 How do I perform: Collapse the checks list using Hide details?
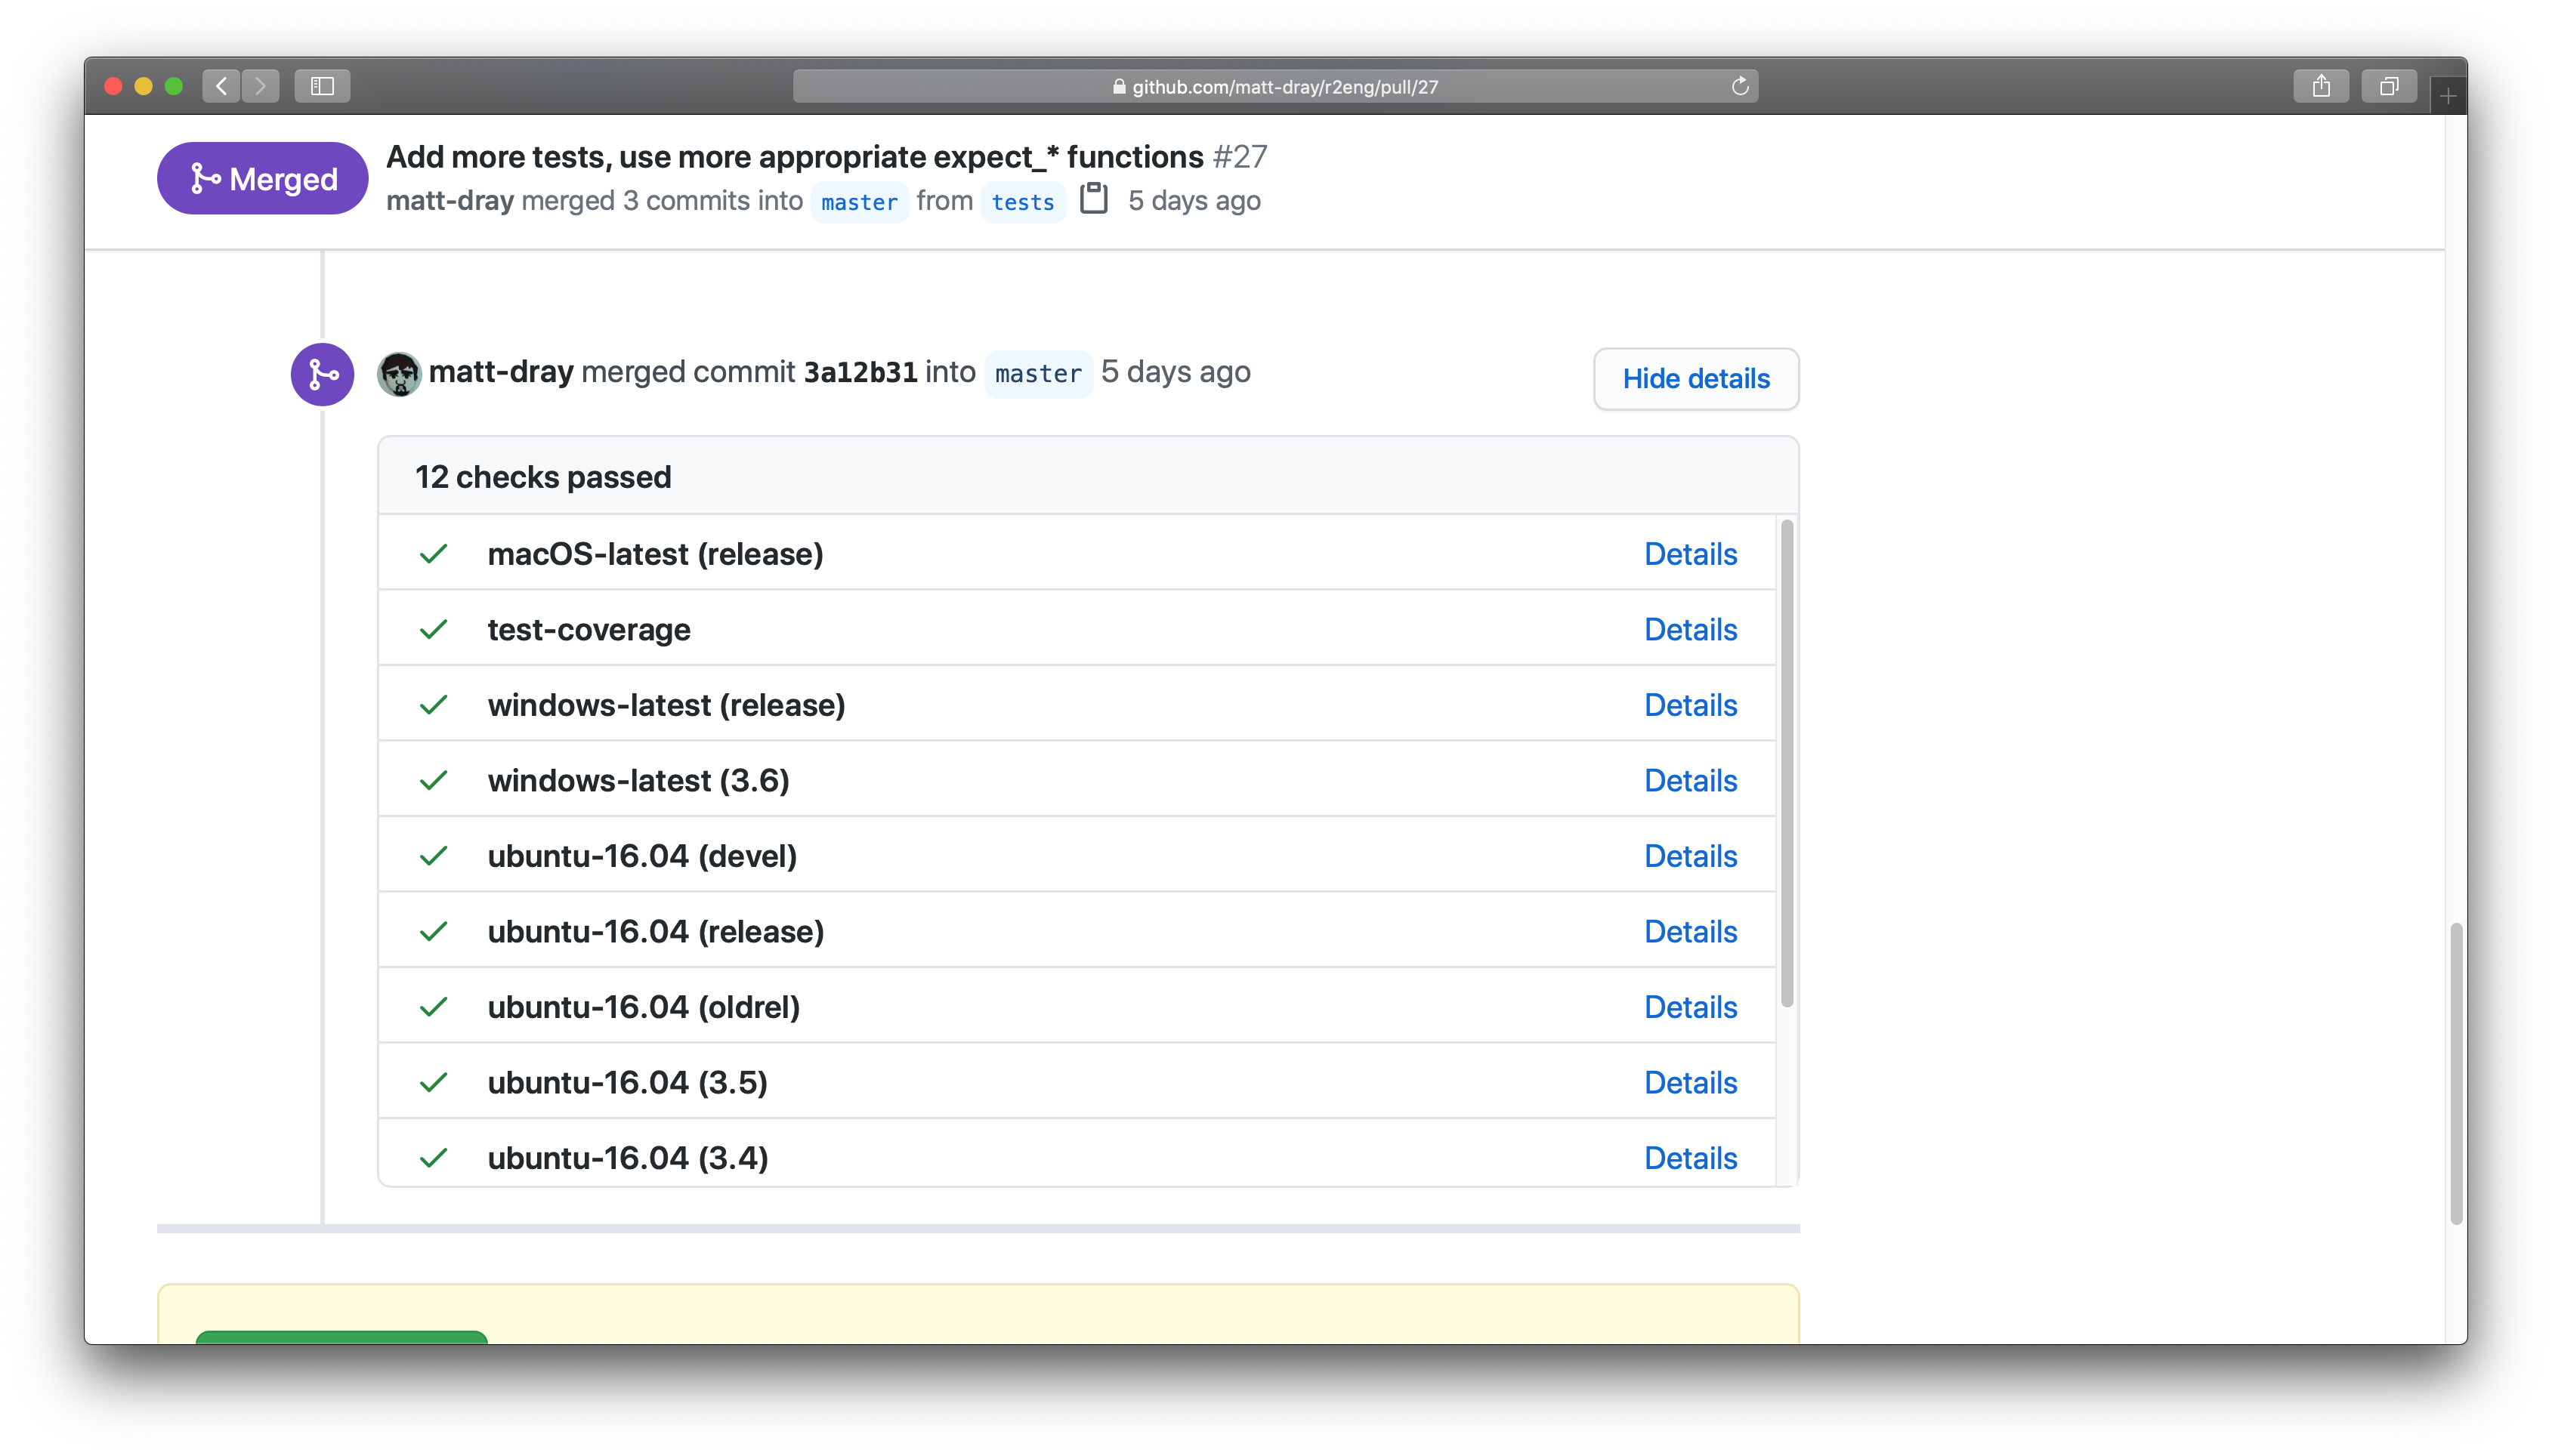tap(1695, 379)
